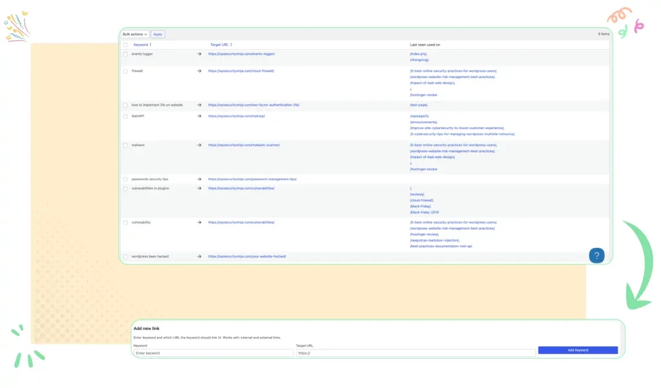Screen dimensions: 661x388
Task: Open /impact-of-bad-web-design/ link in firewall row
Action: (432, 83)
